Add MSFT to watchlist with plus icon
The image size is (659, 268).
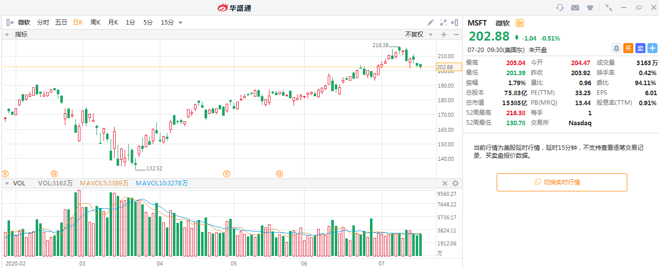coord(652,48)
